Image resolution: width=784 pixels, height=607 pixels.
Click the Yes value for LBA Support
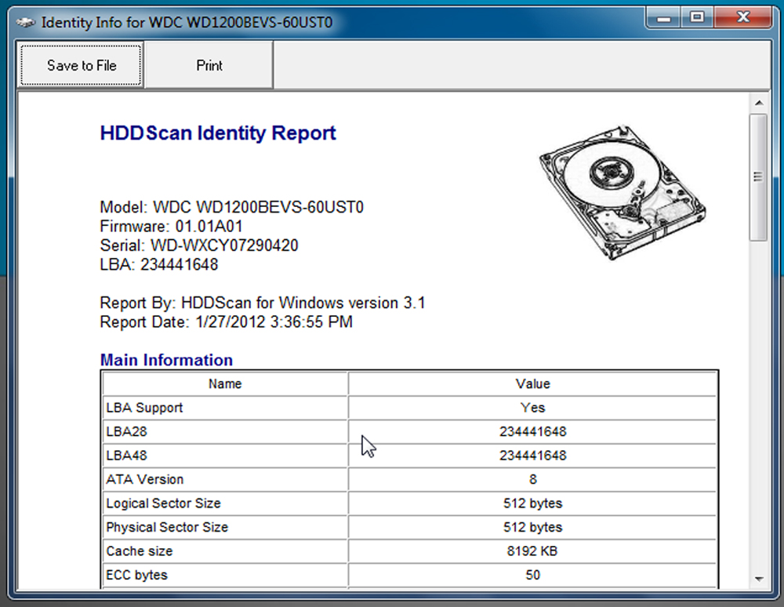coord(532,408)
